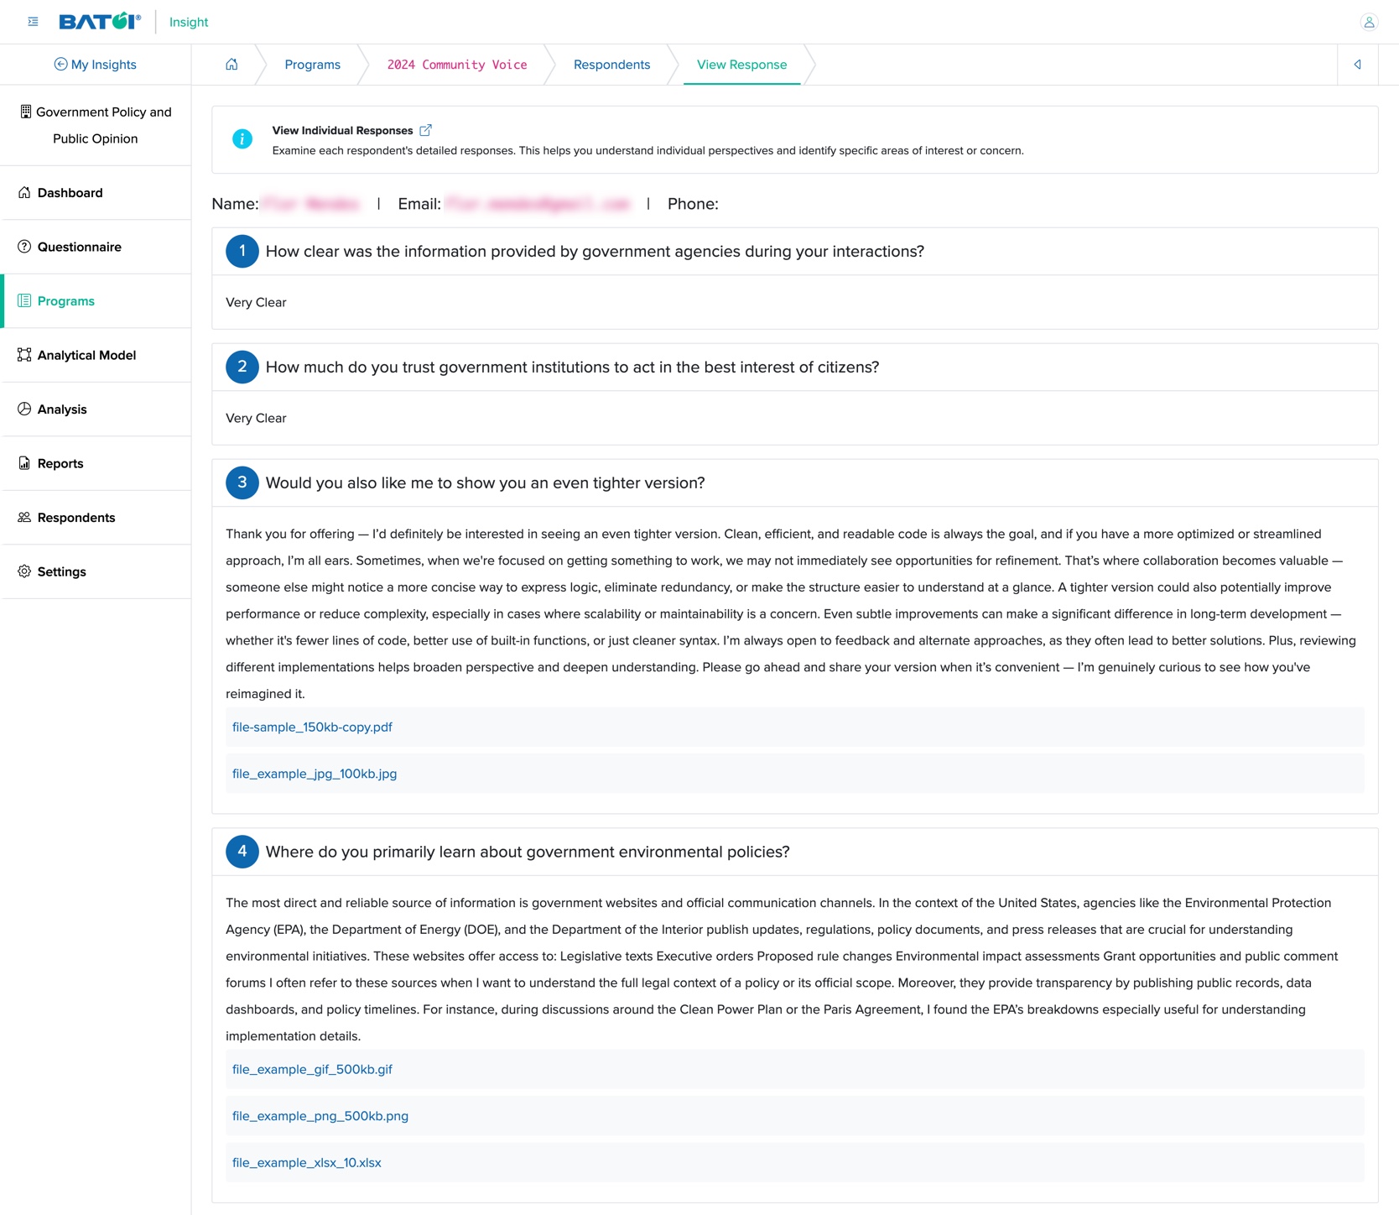Select the View Response breadcrumb tab

click(741, 65)
